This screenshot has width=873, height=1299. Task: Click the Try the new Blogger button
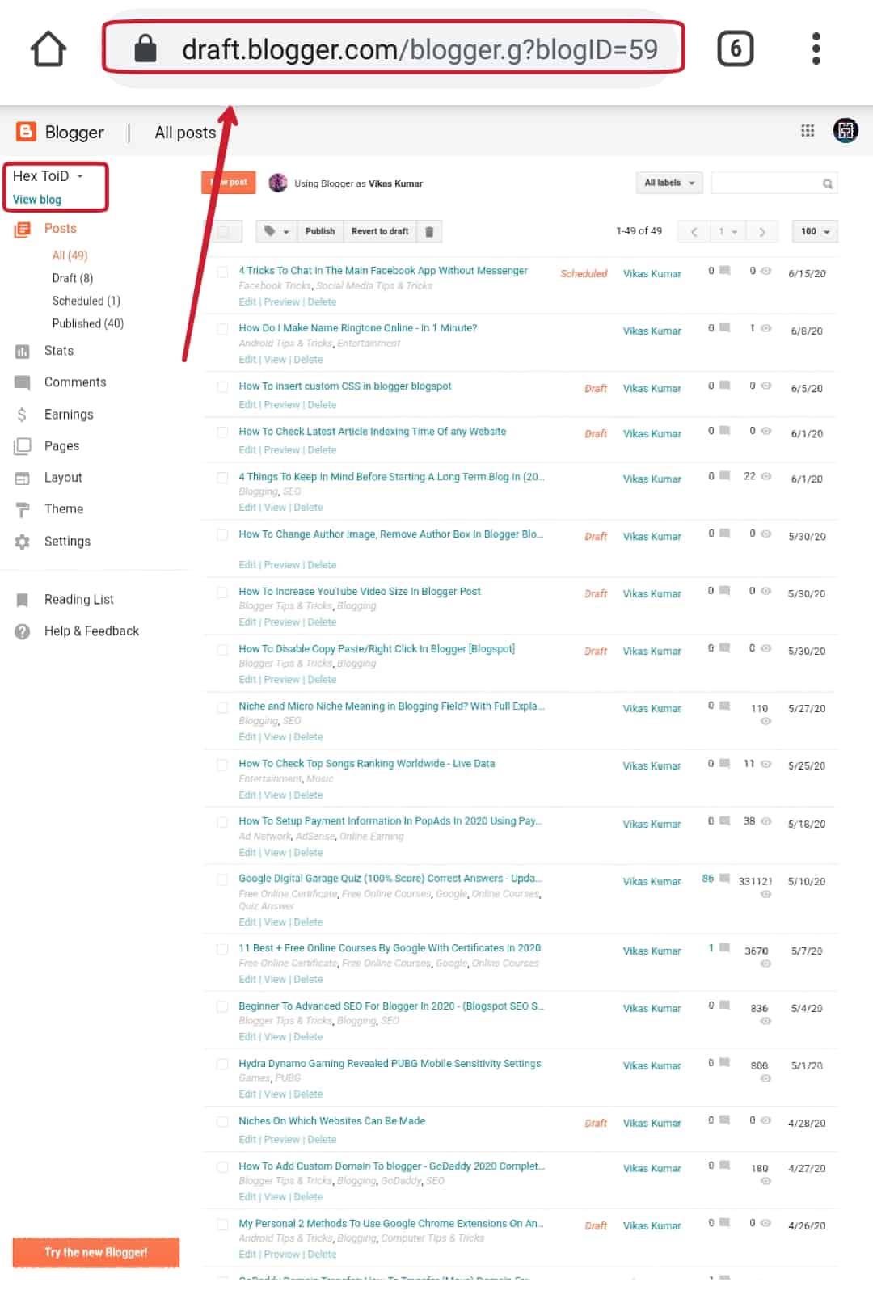click(x=95, y=1253)
